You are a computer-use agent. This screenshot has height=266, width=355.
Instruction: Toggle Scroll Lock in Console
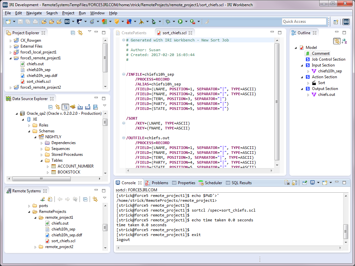coord(295,183)
